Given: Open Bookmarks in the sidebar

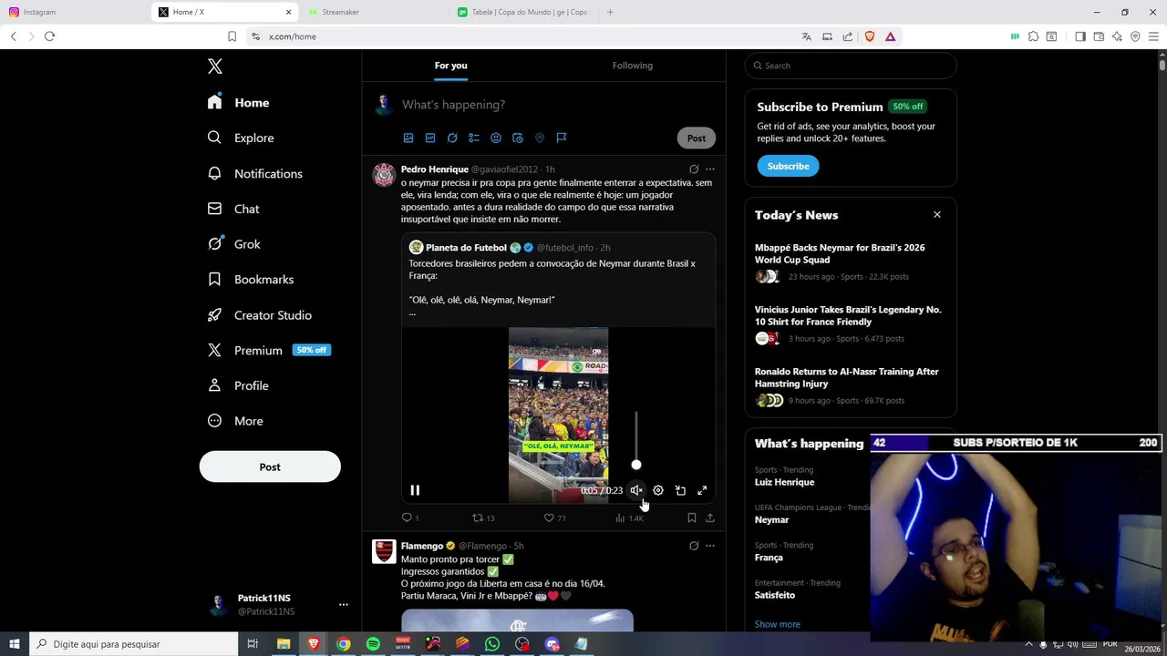Looking at the screenshot, I should point(250,280).
